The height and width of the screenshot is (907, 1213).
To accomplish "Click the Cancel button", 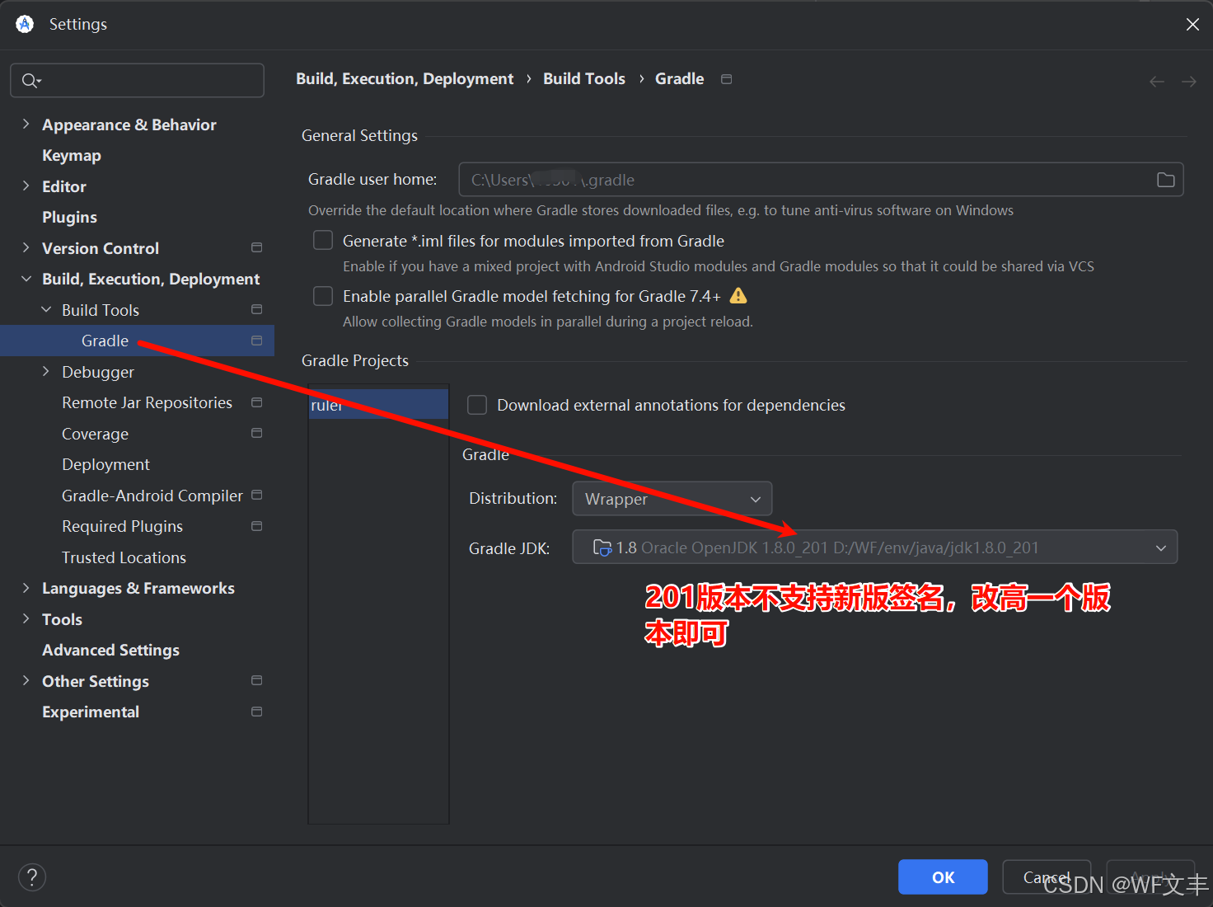I will point(1047,877).
